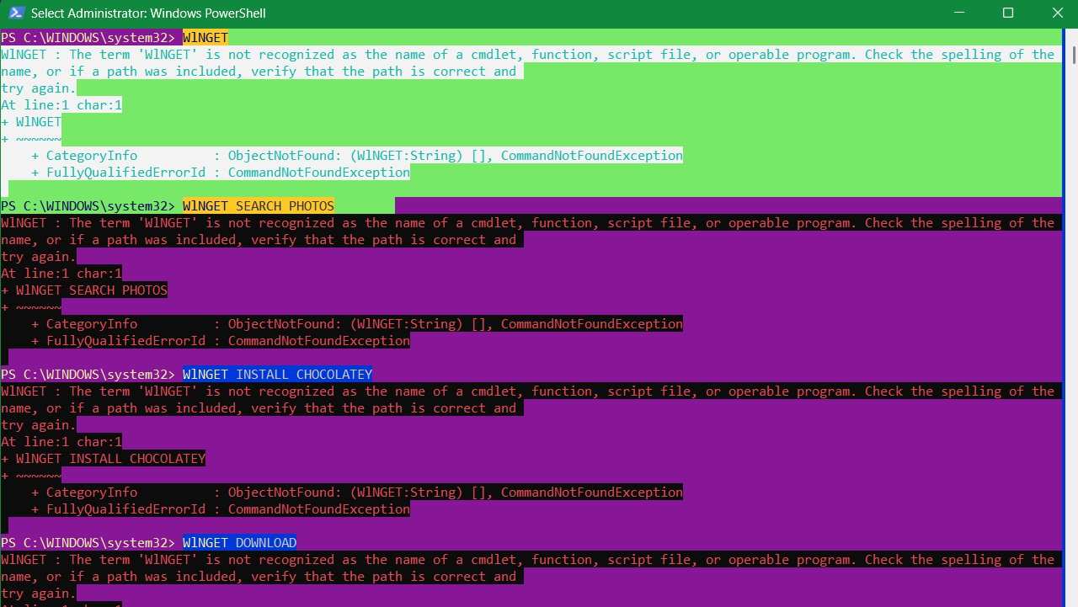Click the CommandNotFoundException text in first error block
1078x607 pixels.
[x=591, y=155]
